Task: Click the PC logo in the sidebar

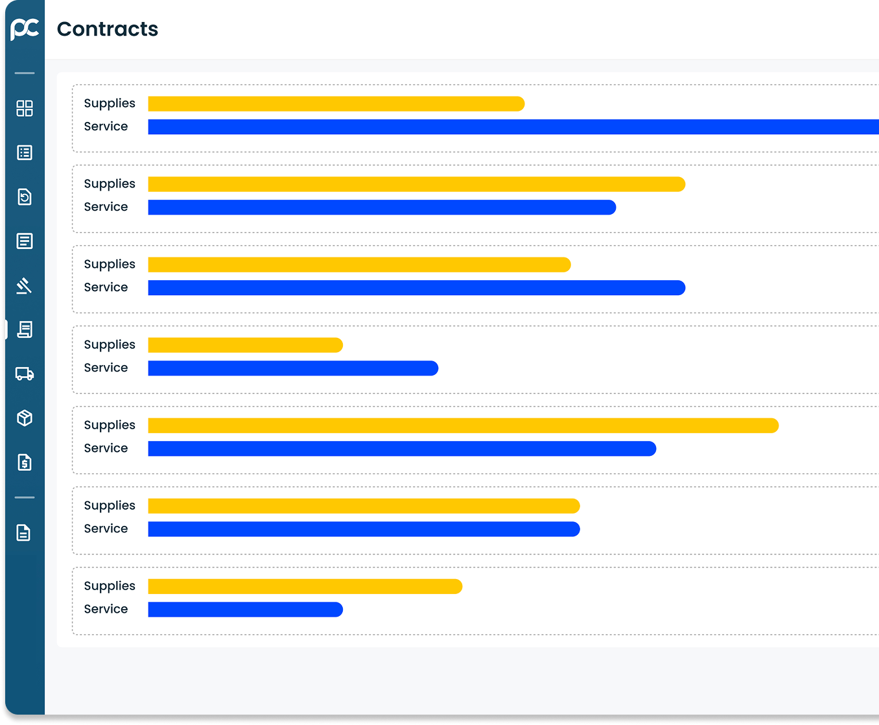Action: 25,29
